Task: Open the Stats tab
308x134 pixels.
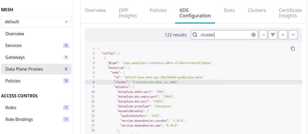Action: [x=229, y=10]
